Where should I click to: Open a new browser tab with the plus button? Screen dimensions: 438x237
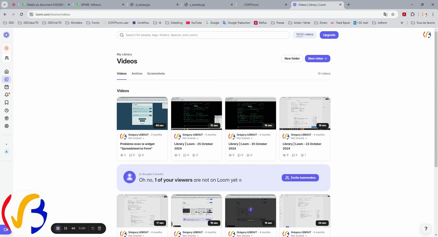click(349, 5)
